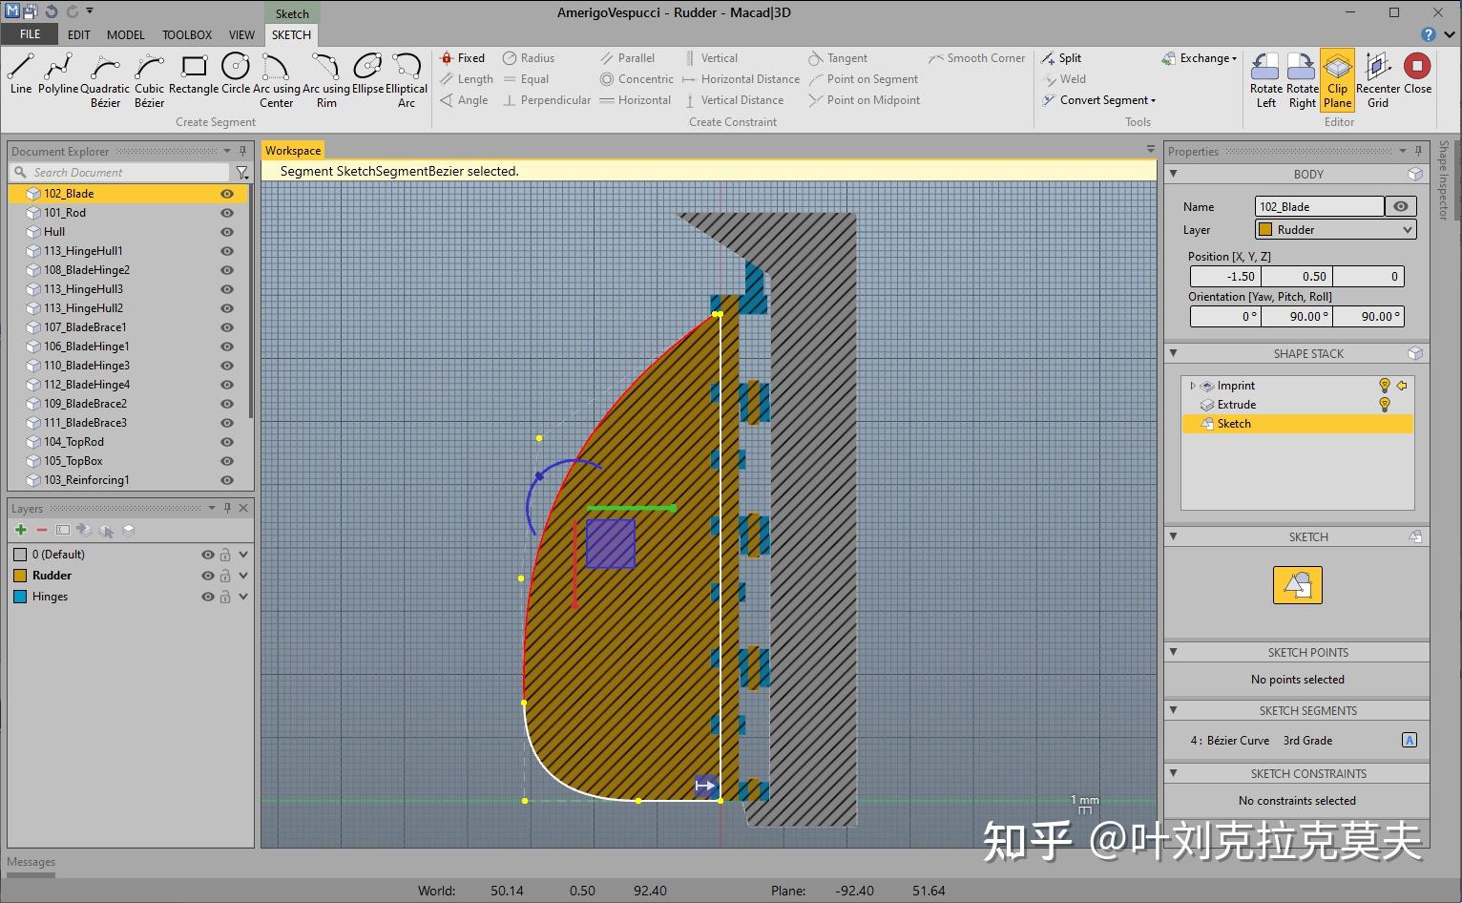Expand the Imprint entry in Shape Stack
This screenshot has width=1462, height=903.
pyautogui.click(x=1192, y=386)
